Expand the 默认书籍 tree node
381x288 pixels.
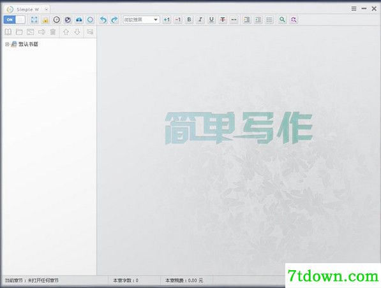pos(7,44)
